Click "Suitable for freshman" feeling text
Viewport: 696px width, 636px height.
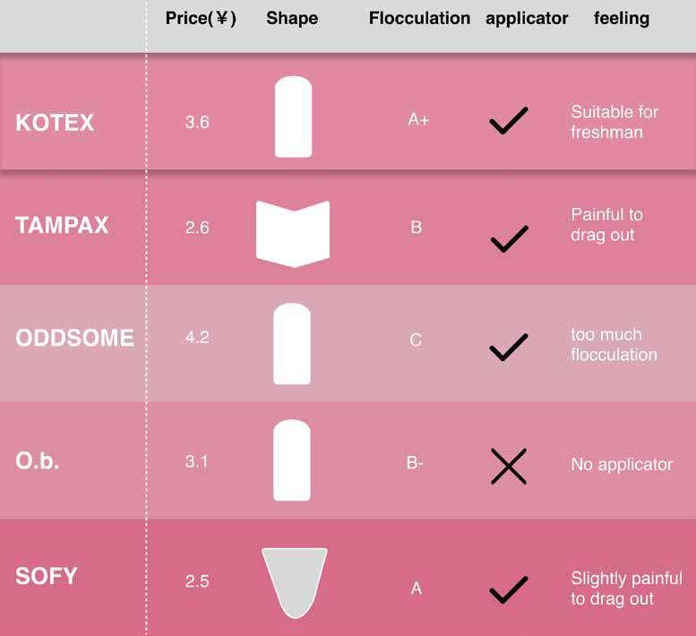coord(614,122)
